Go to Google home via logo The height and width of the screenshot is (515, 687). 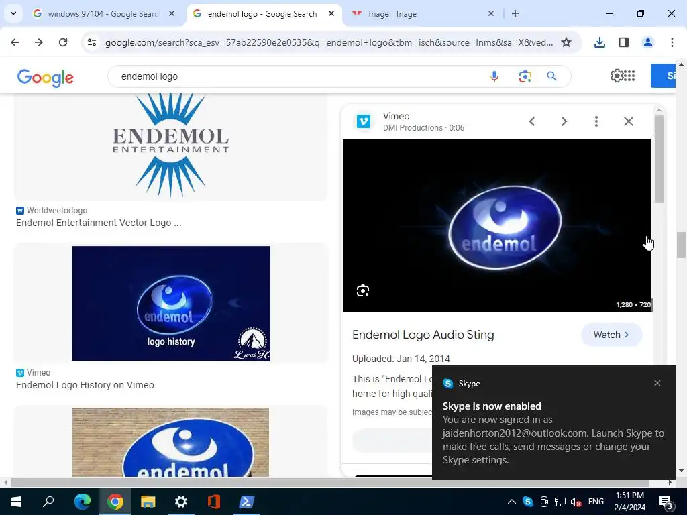[46, 78]
